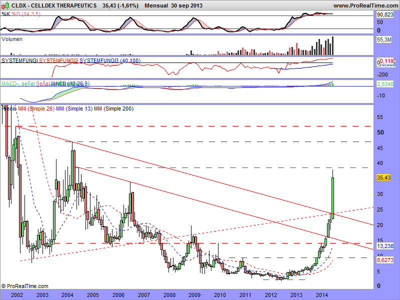Click the 2010 year on time axis

[x=220, y=295]
